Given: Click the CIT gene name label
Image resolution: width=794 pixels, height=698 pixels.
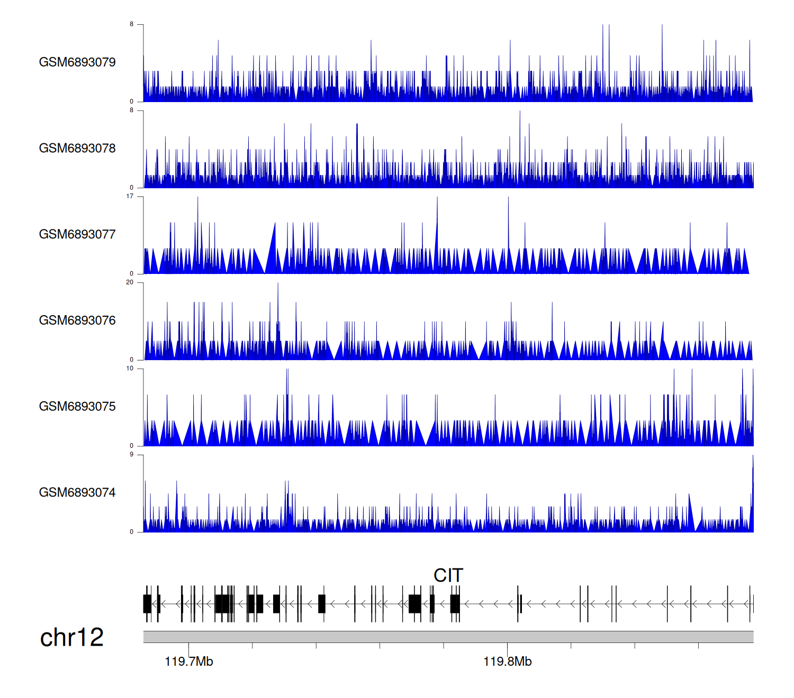Looking at the screenshot, I should pos(448,575).
